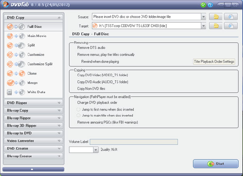
Task: Click the orange disc icon in Target field
Action: (x=95, y=26)
